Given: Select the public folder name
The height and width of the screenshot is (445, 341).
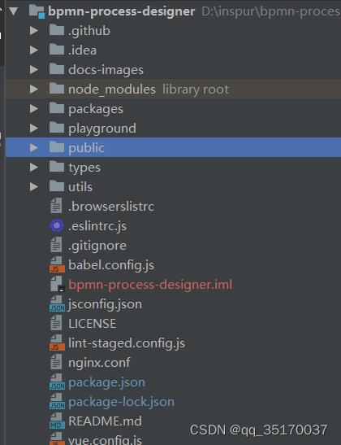Looking at the screenshot, I should pyautogui.click(x=86, y=148).
